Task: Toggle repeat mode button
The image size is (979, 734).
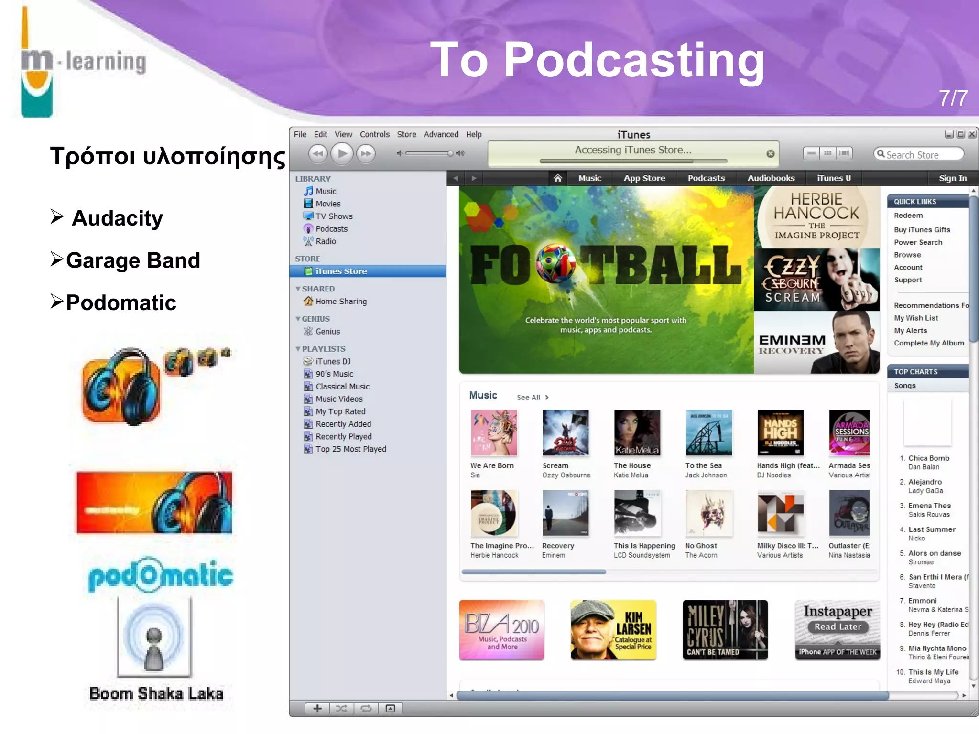Action: [366, 709]
